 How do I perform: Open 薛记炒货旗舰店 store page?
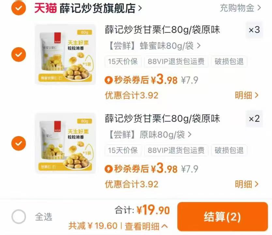[100, 8]
